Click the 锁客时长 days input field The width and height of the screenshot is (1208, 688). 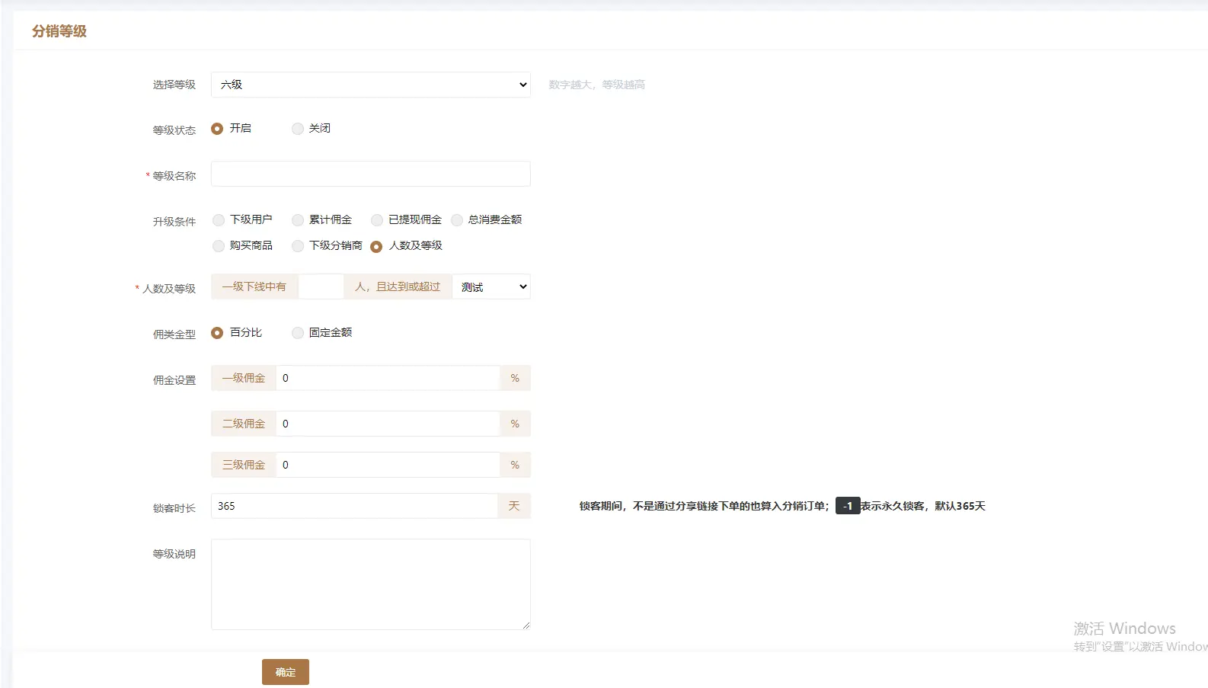pos(354,507)
